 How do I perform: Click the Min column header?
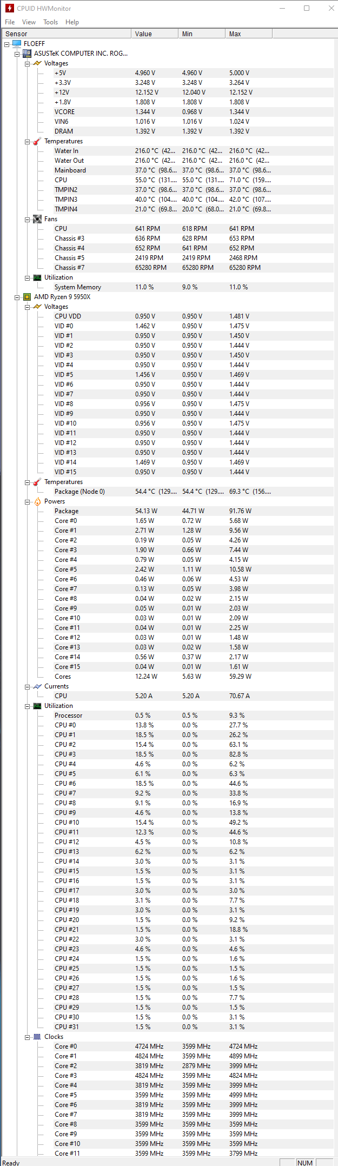click(x=202, y=34)
